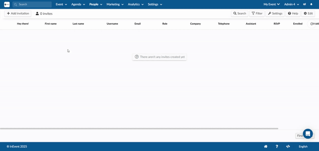Image resolution: width=319 pixels, height=151 pixels.
Task: Click the toolbar Help button
Action: click(x=293, y=14)
